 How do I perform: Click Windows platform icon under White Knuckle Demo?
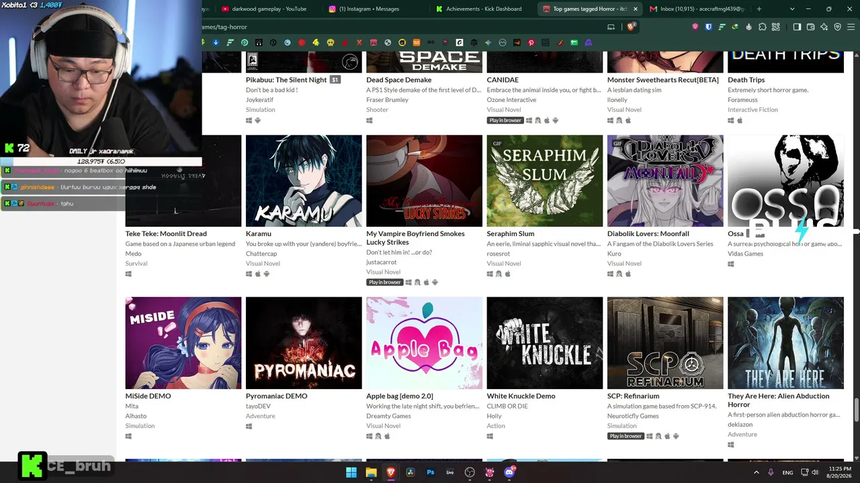click(x=490, y=436)
